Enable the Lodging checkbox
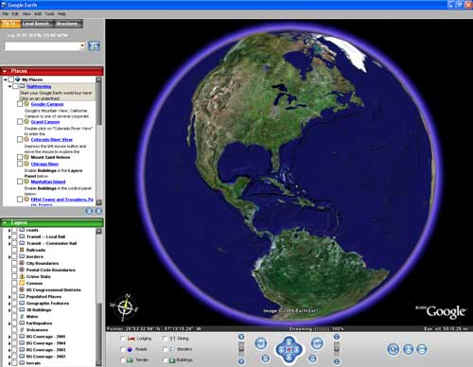The height and width of the screenshot is (367, 473). point(123,339)
